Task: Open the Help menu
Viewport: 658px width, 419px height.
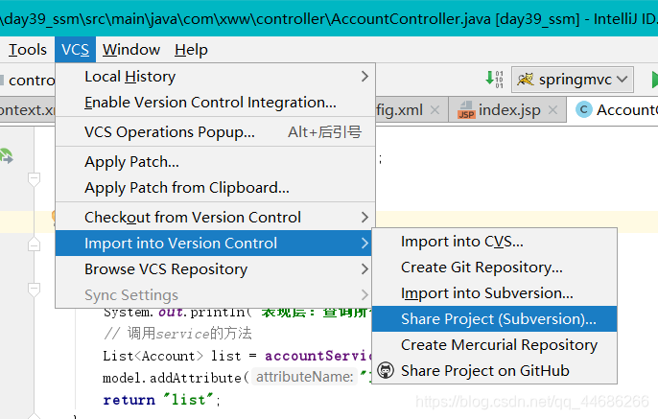Action: tap(191, 50)
